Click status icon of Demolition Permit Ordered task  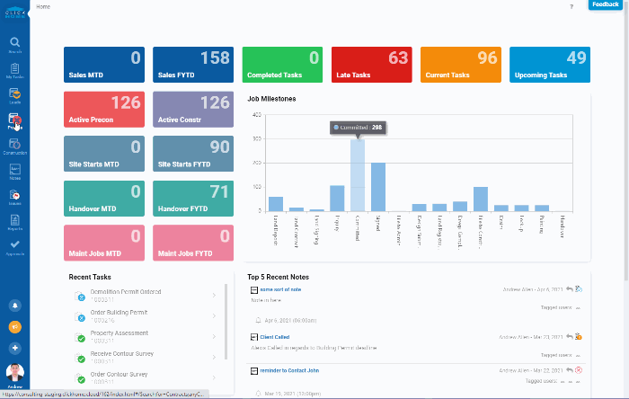click(80, 297)
